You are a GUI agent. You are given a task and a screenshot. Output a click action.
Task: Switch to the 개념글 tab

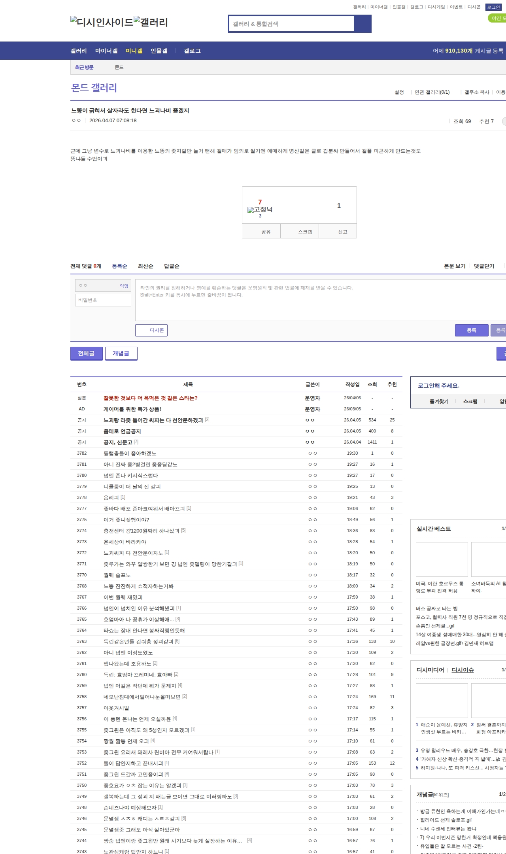tap(121, 353)
